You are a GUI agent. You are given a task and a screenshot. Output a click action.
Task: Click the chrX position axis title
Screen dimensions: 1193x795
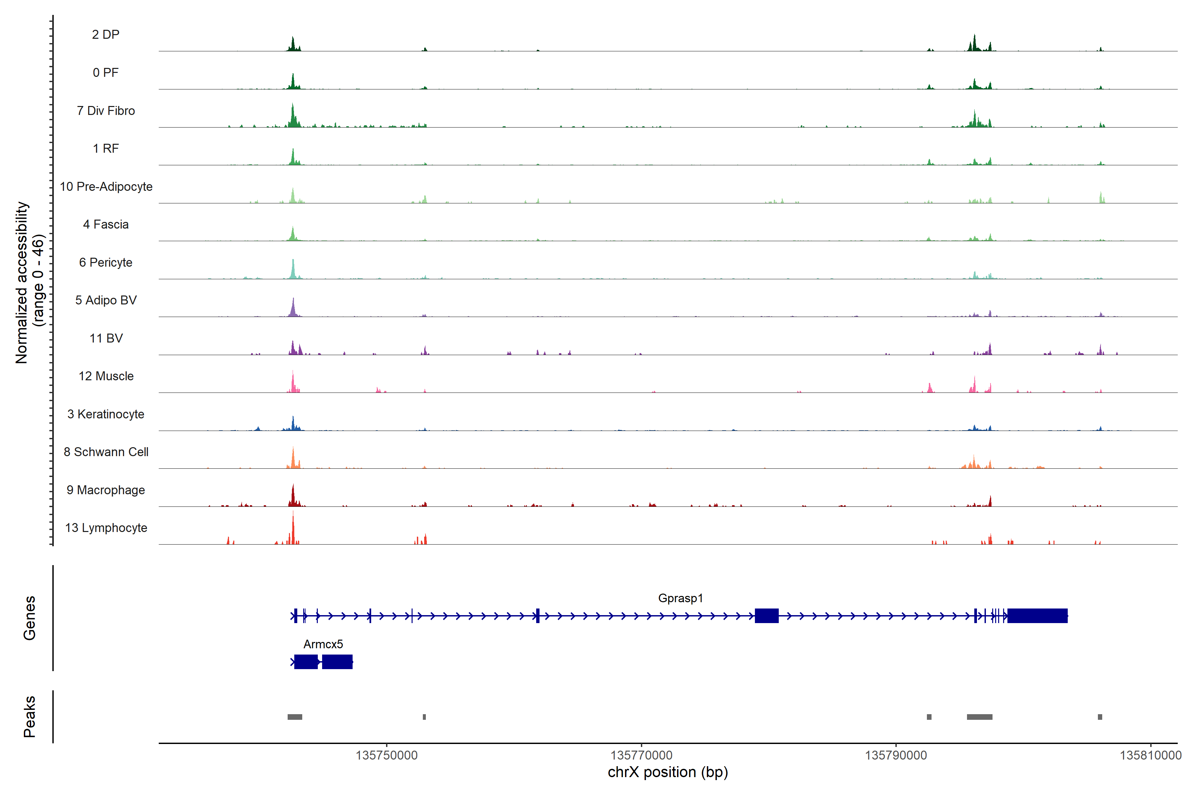pos(667,772)
